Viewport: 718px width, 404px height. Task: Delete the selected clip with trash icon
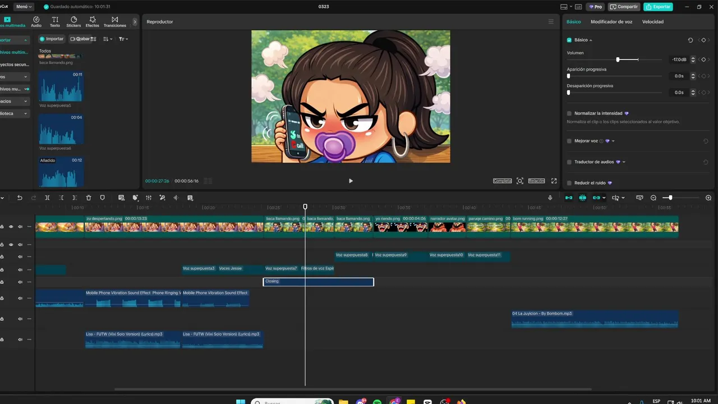(89, 198)
